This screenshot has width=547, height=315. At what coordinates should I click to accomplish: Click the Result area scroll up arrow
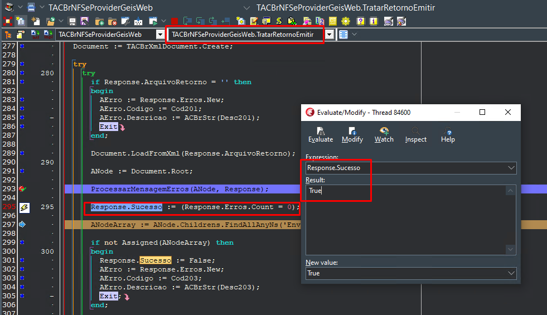510,191
